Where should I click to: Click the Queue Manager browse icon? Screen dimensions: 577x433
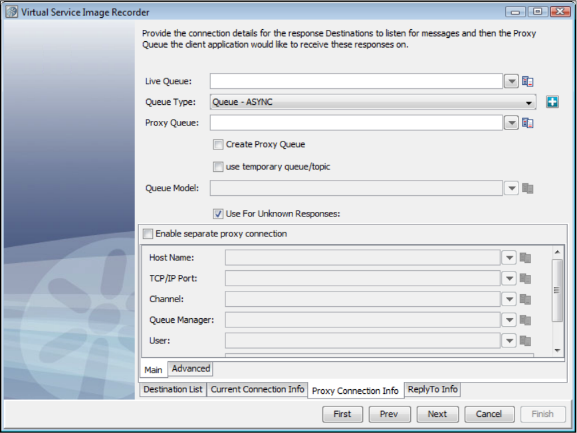pyautogui.click(x=525, y=320)
